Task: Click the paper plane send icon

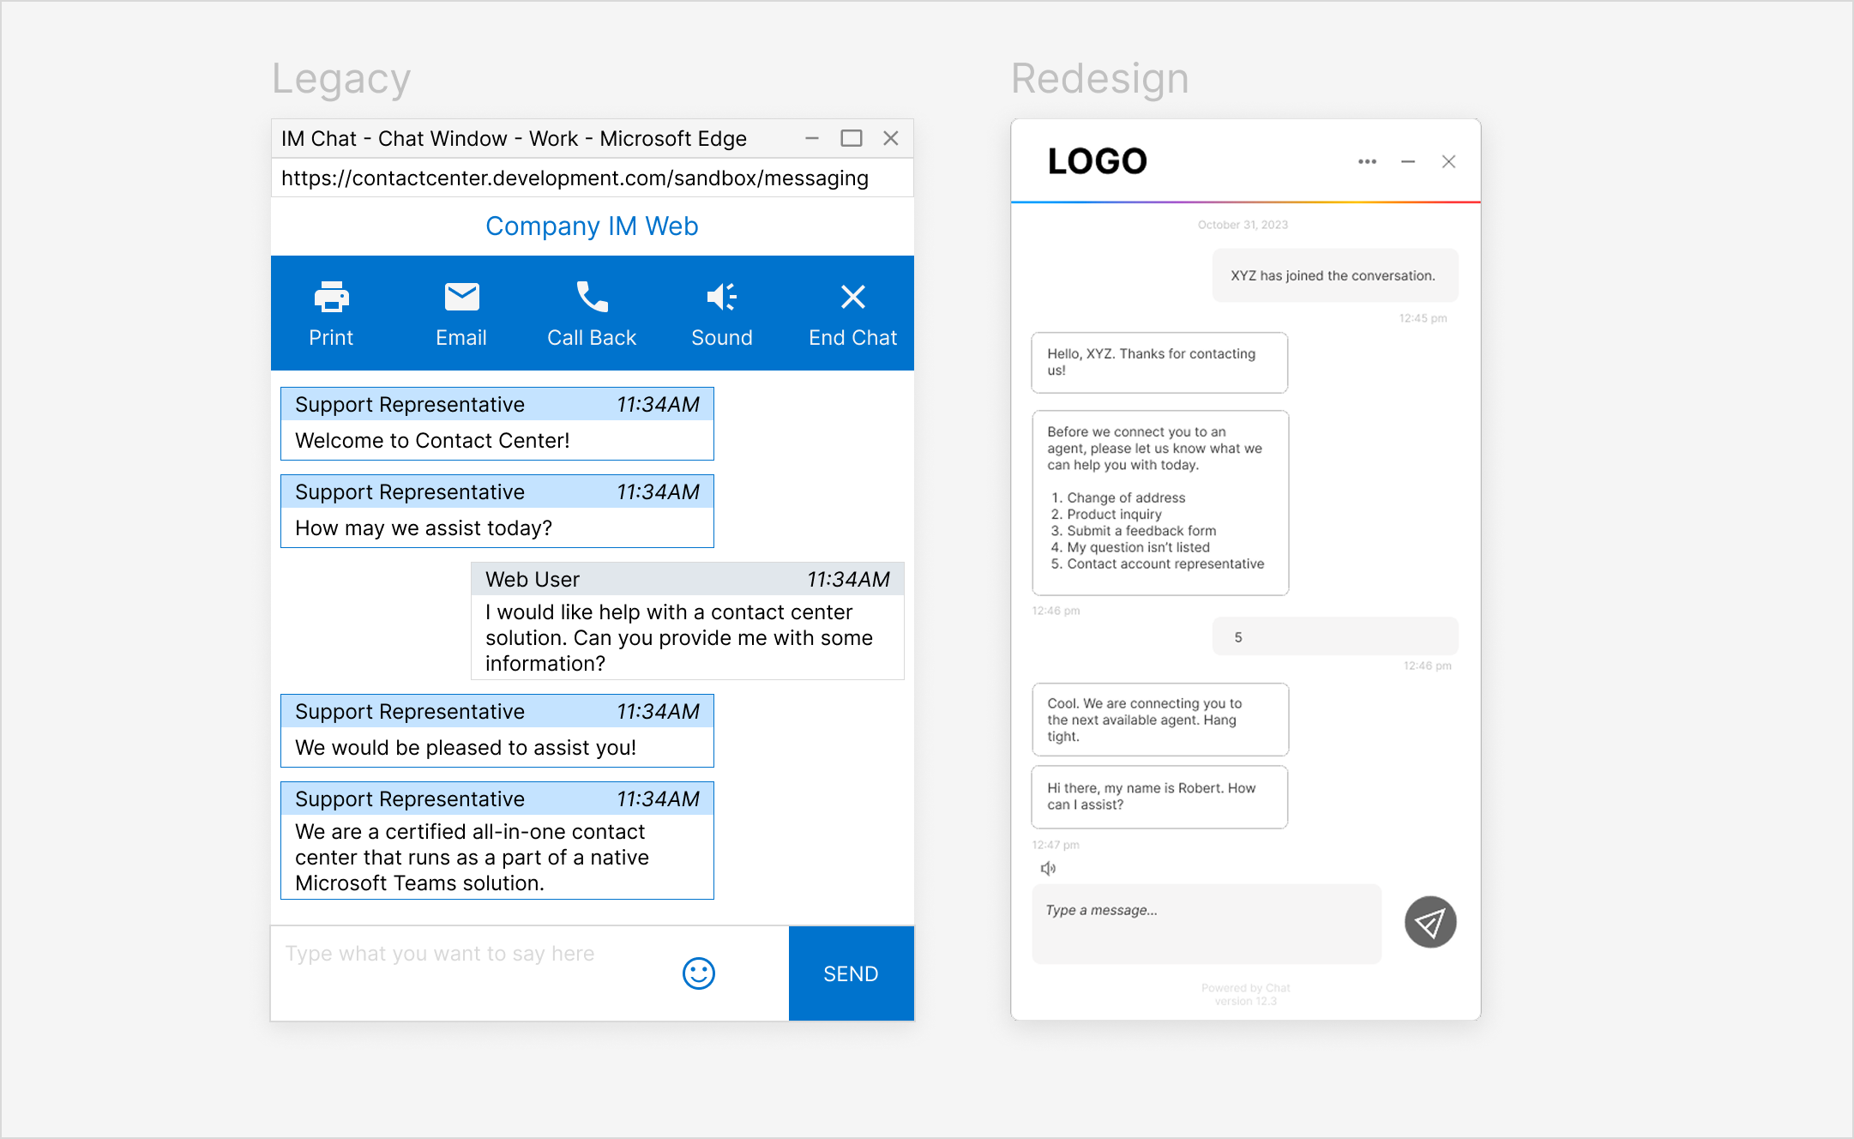Action: [1430, 923]
